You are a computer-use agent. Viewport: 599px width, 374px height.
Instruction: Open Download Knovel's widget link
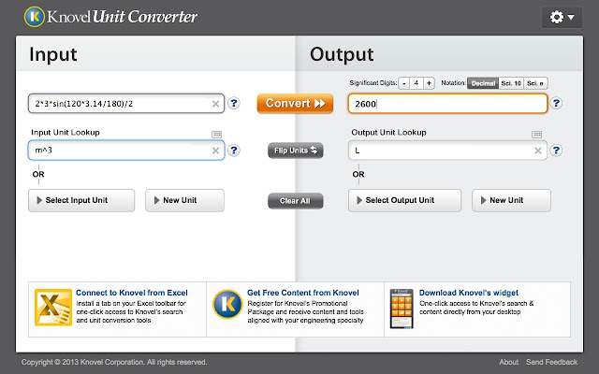pos(469,293)
